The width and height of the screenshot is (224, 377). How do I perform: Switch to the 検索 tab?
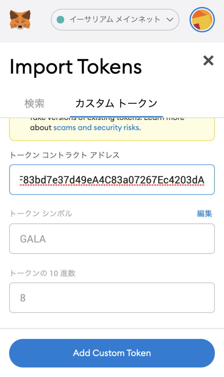tap(34, 103)
